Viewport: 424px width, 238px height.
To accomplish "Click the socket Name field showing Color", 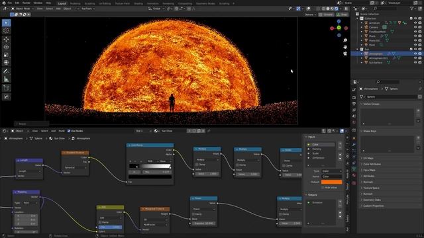I will (331, 177).
